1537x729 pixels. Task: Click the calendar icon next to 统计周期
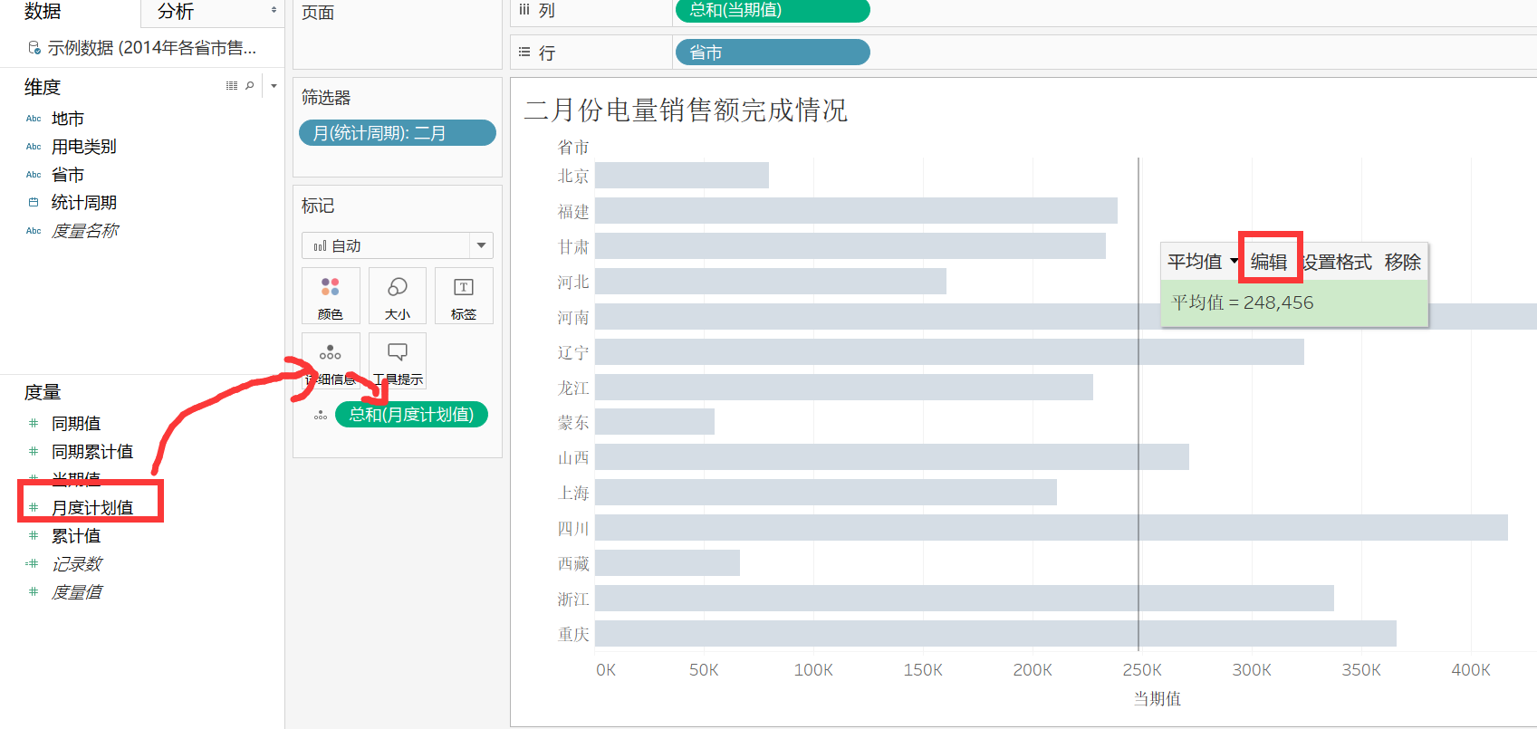34,202
